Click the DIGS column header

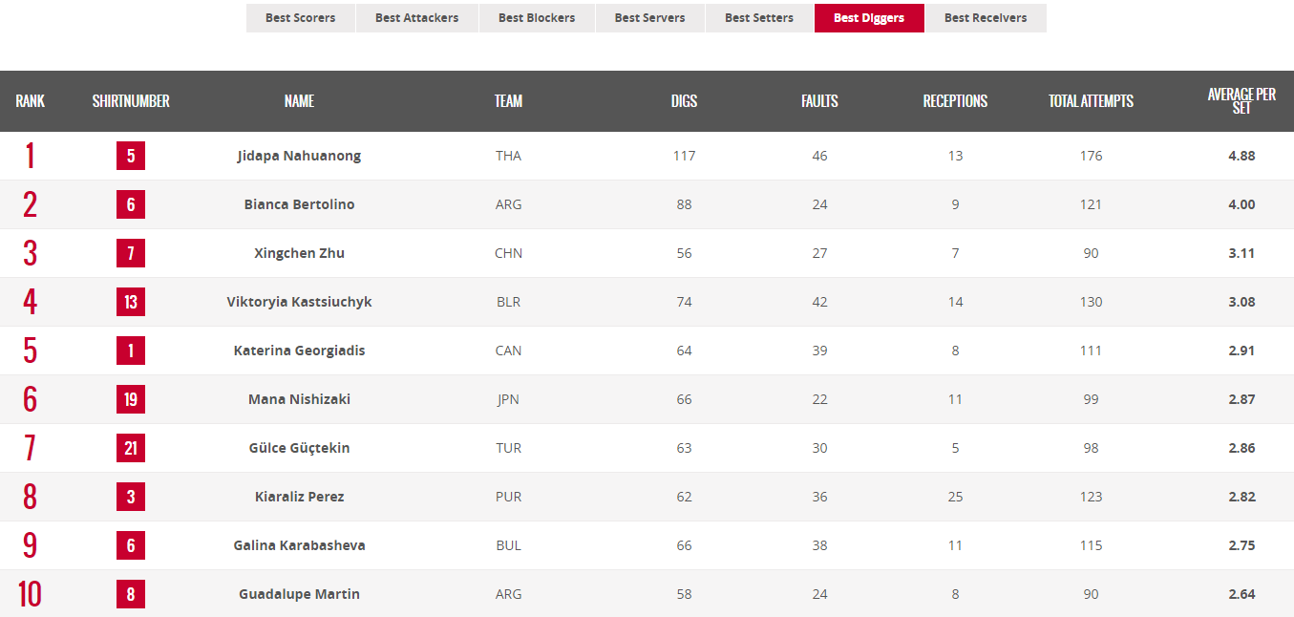coord(684,101)
